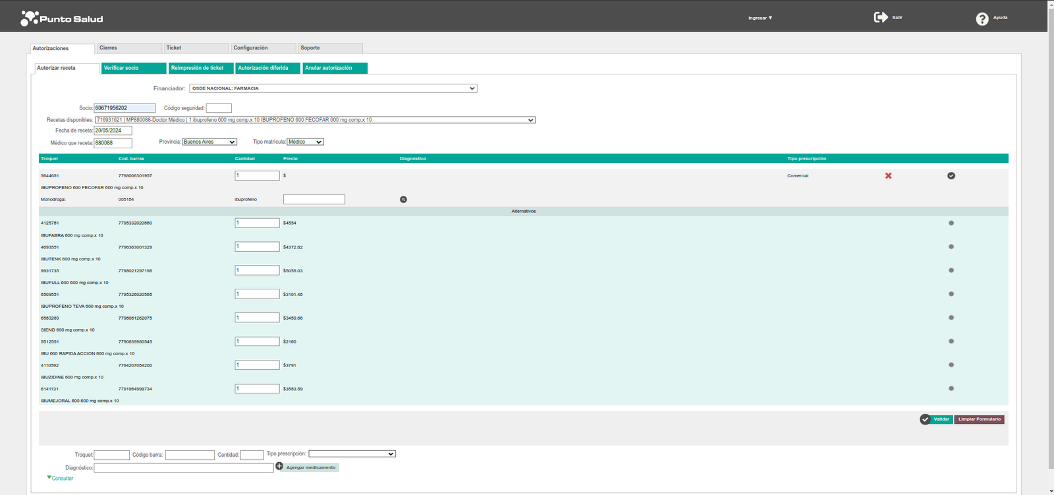The image size is (1054, 495).
Task: Open the Reimpresión de ticket sub-tab
Action: pyautogui.click(x=201, y=68)
